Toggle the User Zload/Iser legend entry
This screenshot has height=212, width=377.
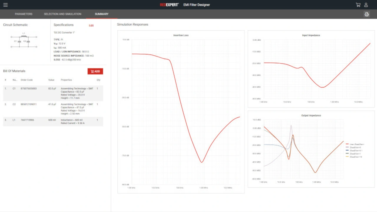pos(357,144)
